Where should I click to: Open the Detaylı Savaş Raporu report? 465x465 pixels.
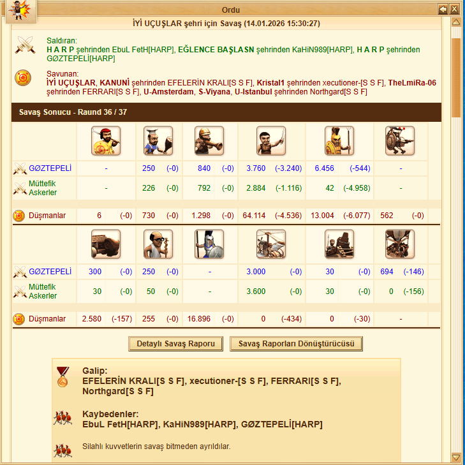pos(175,344)
